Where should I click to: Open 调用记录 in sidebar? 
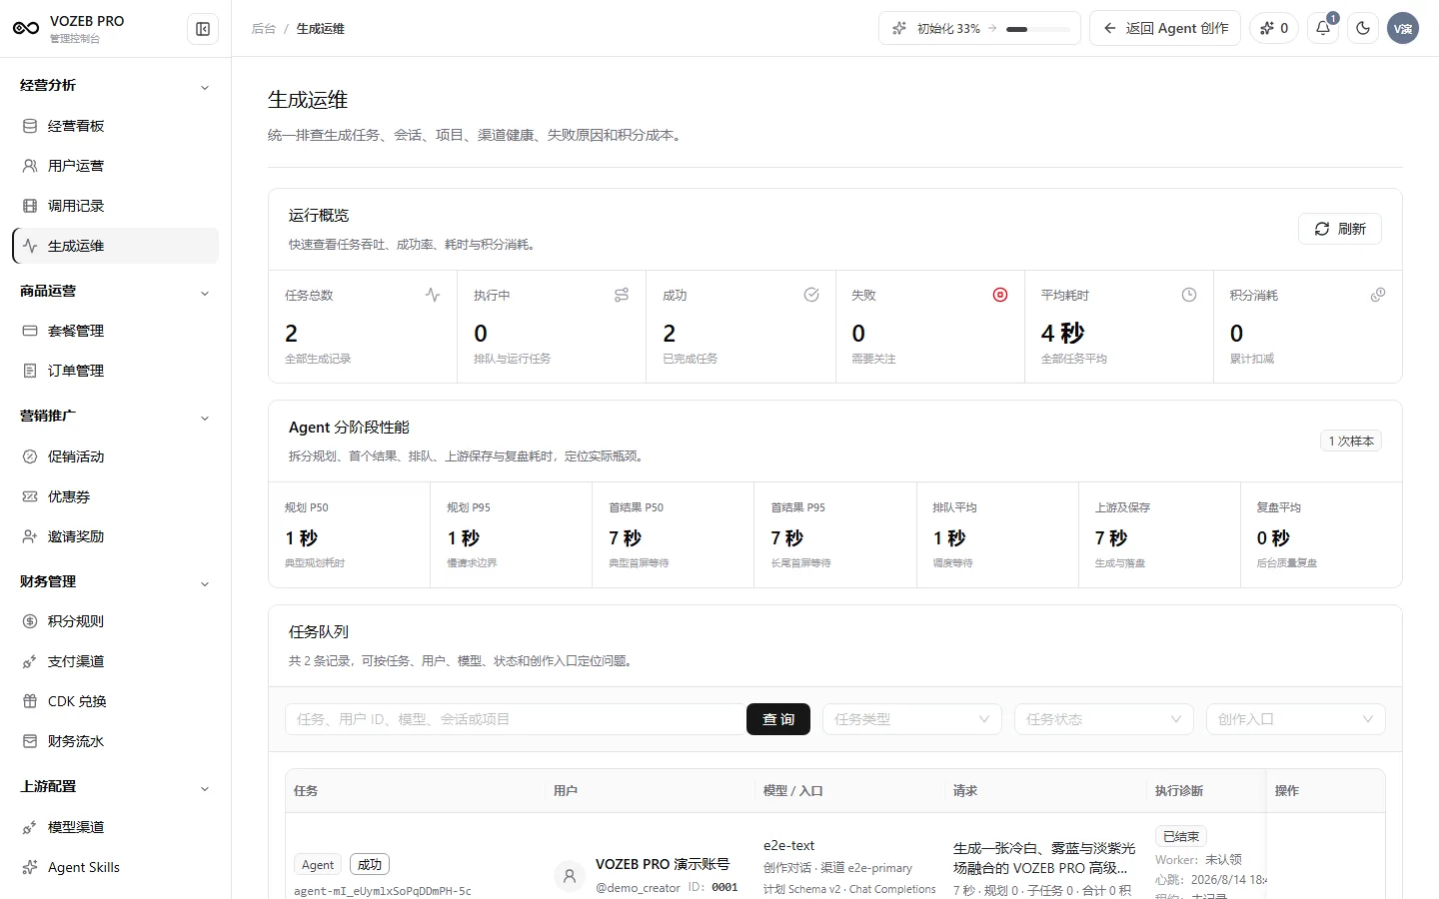point(115,206)
